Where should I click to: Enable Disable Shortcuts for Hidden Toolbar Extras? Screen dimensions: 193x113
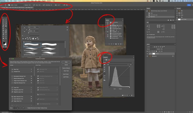click(x=26, y=108)
